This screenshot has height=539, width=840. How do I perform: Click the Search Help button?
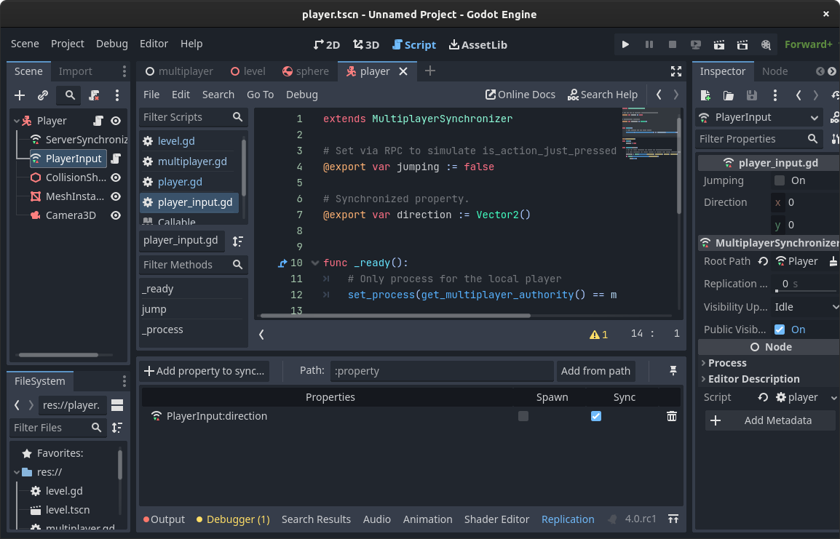[x=603, y=95]
